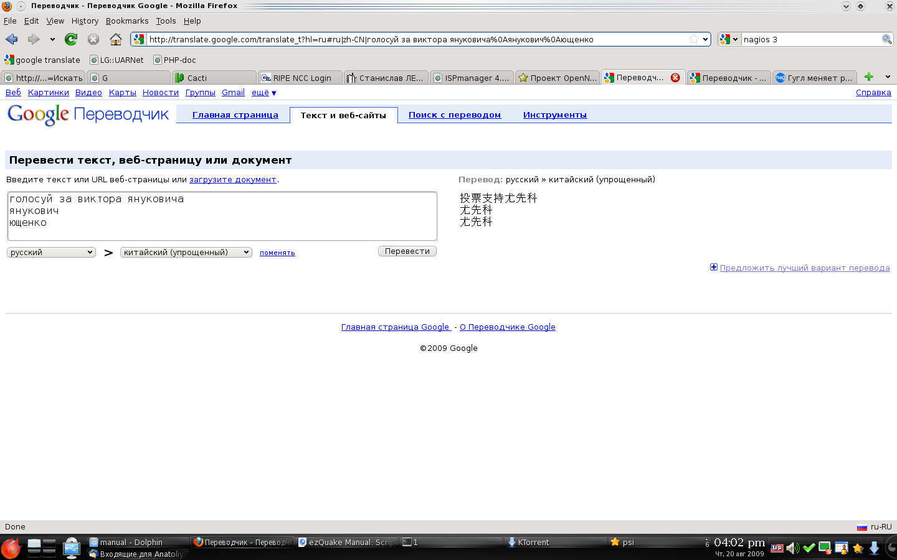Image resolution: width=897 pixels, height=560 pixels.
Task: Click the grey Stop loading icon
Action: pos(93,39)
